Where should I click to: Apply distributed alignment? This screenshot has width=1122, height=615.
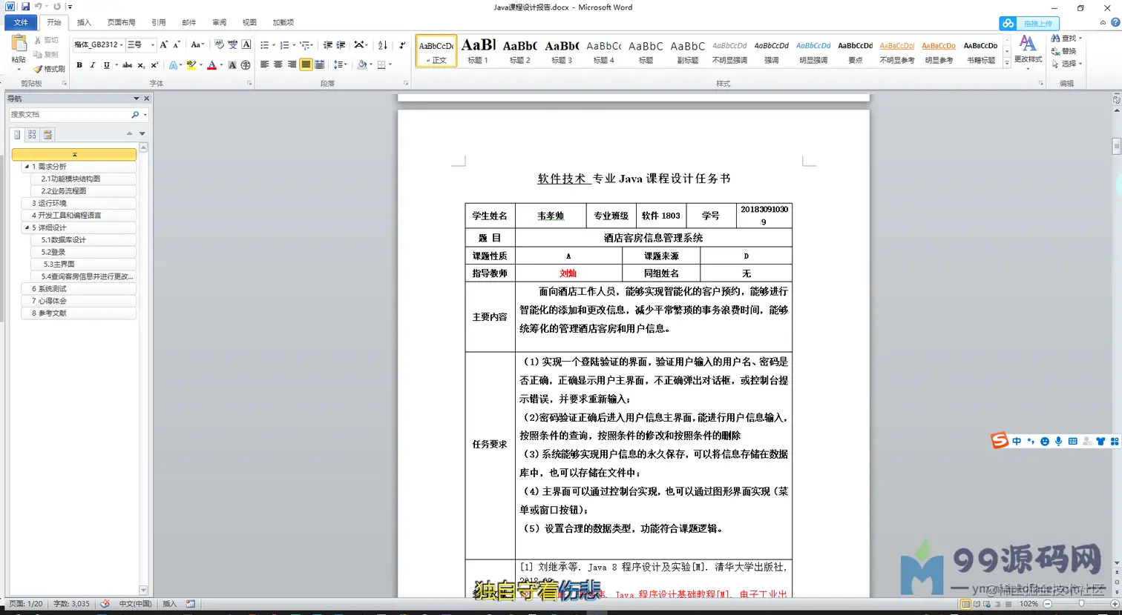pyautogui.click(x=320, y=65)
